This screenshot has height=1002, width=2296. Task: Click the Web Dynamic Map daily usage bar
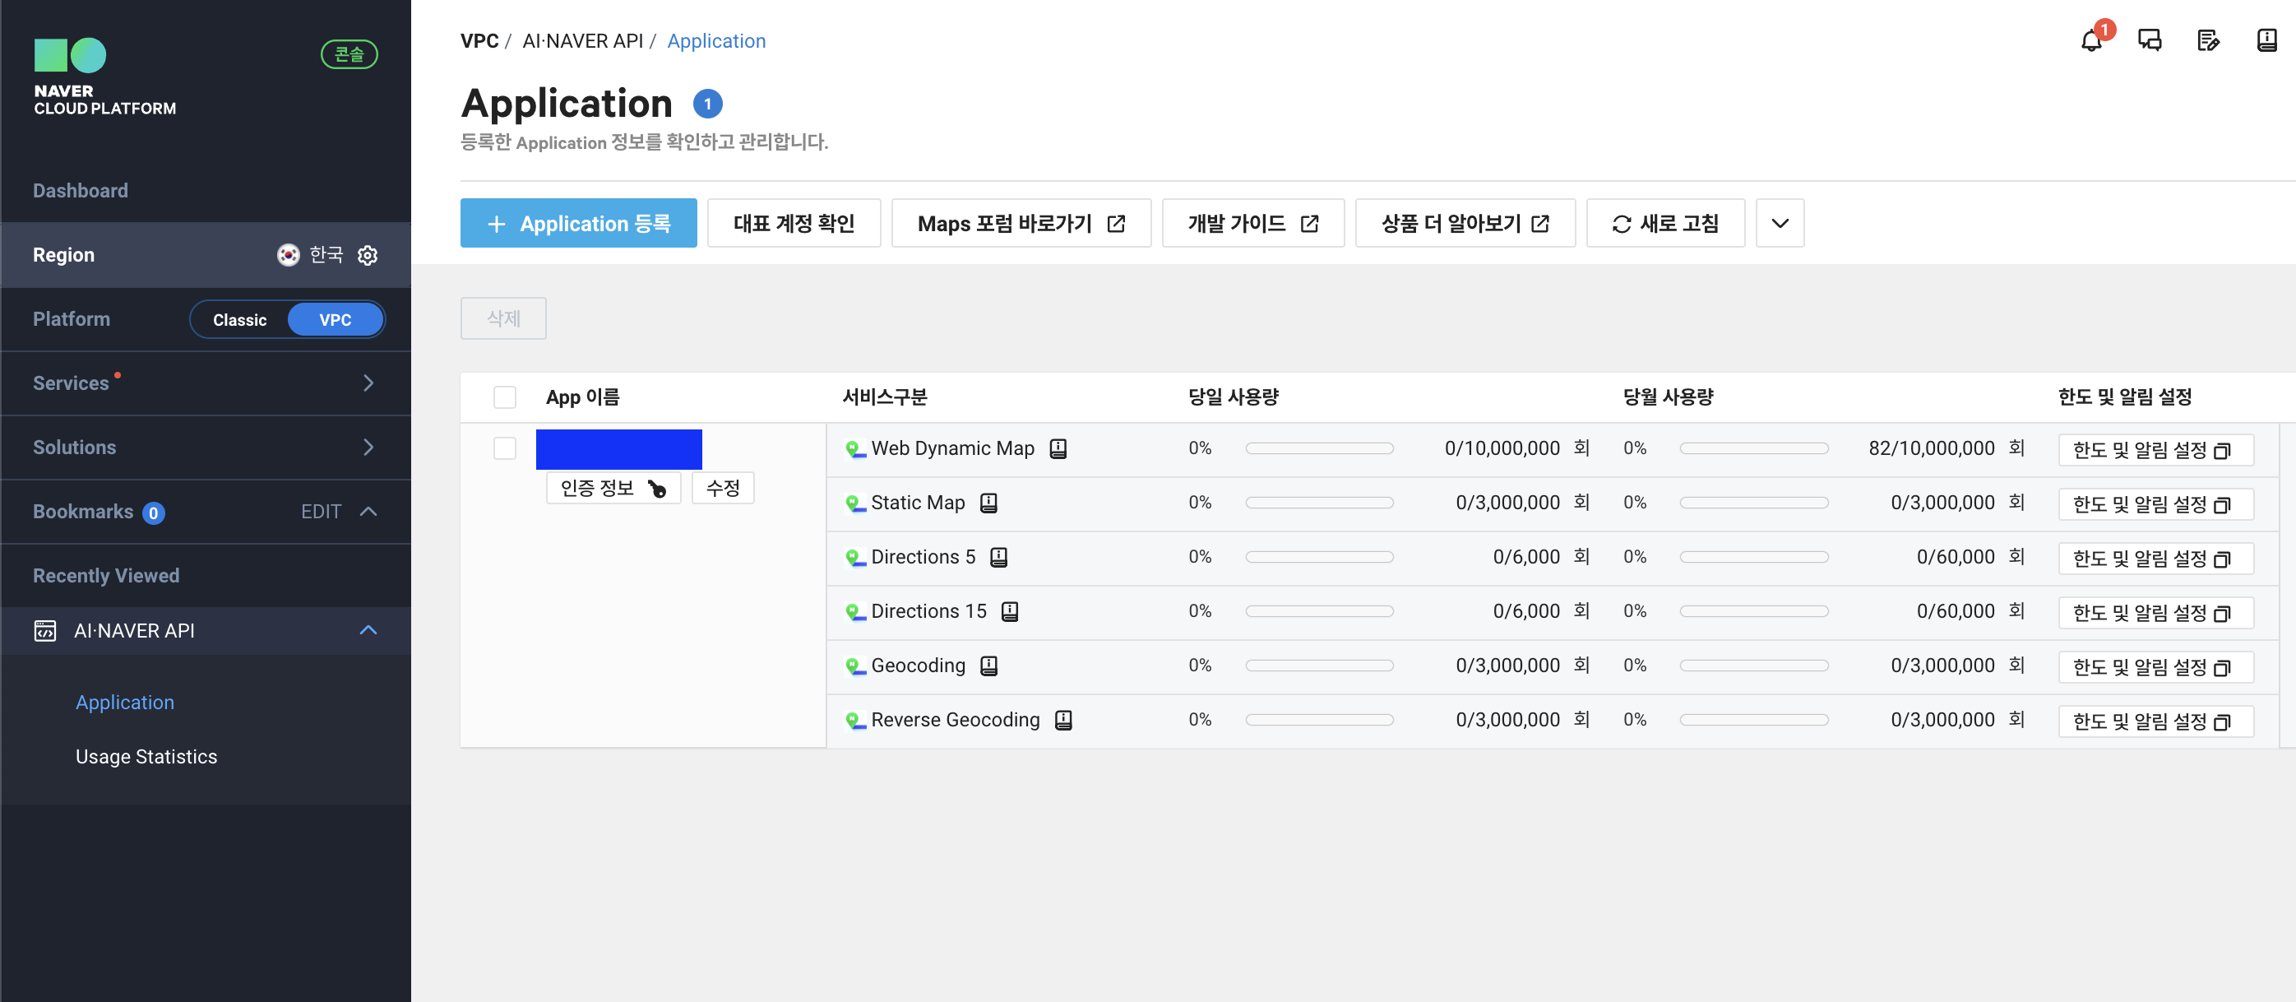1318,448
